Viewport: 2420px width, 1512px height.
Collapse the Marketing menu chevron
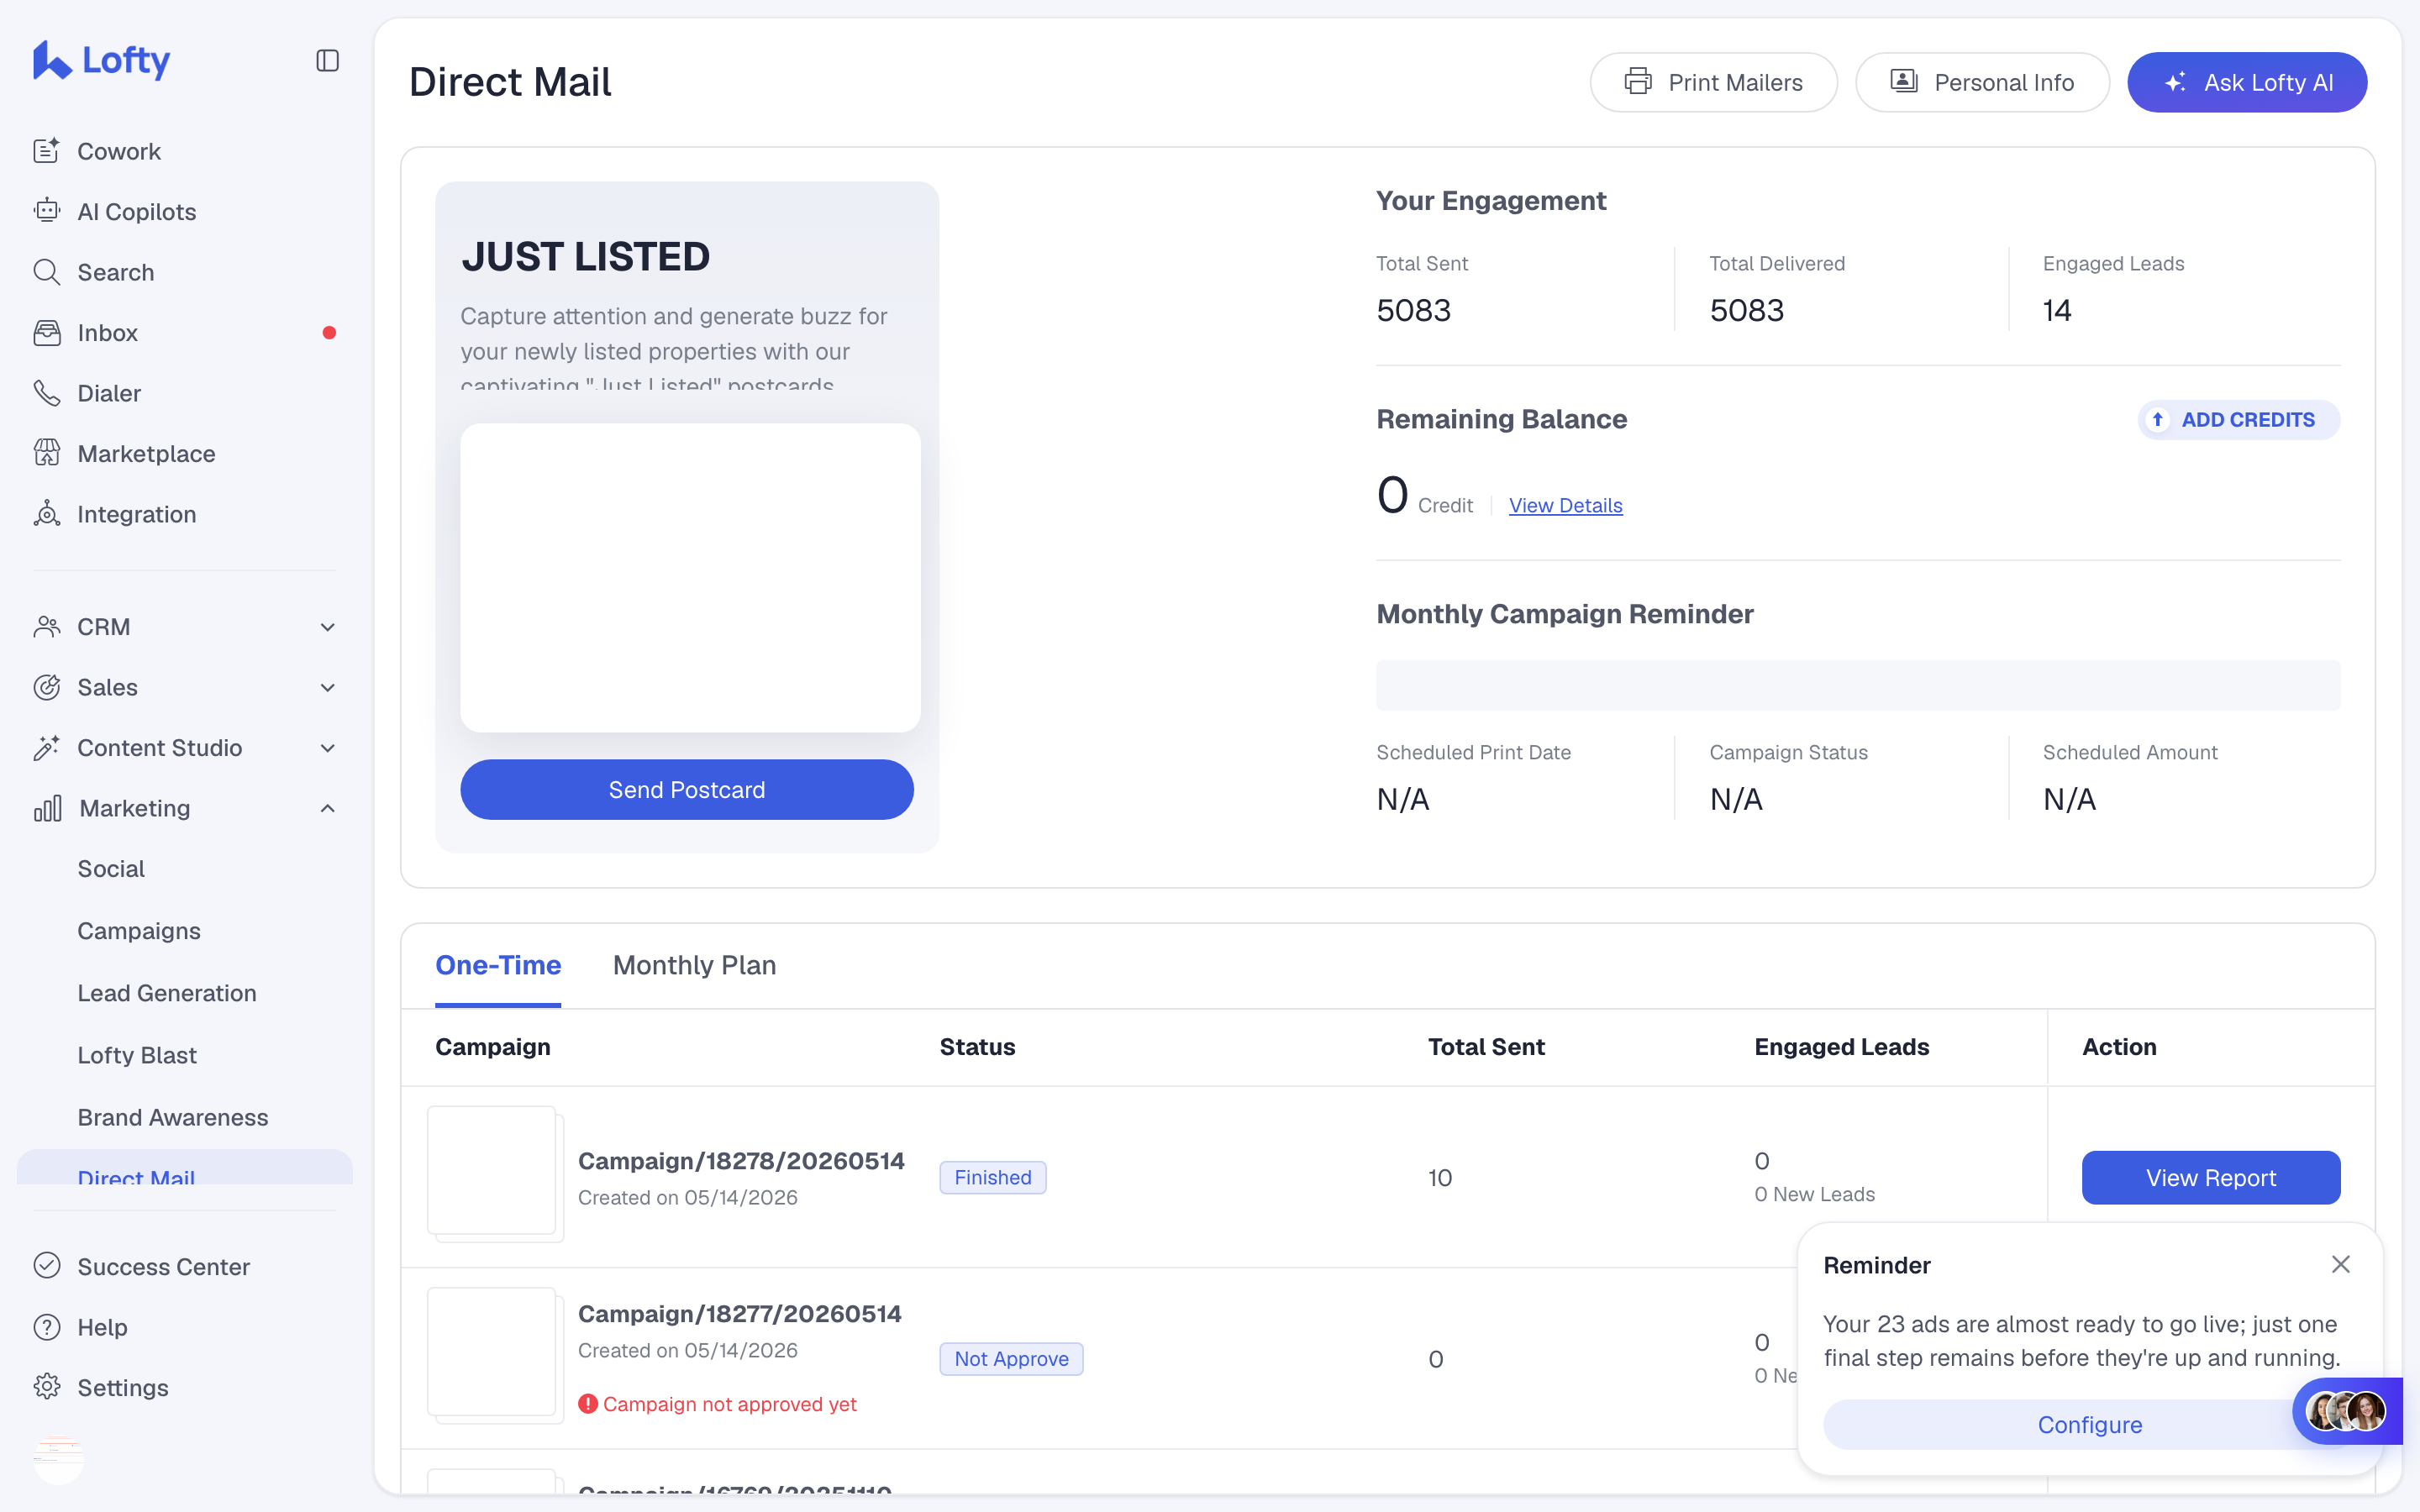(327, 808)
